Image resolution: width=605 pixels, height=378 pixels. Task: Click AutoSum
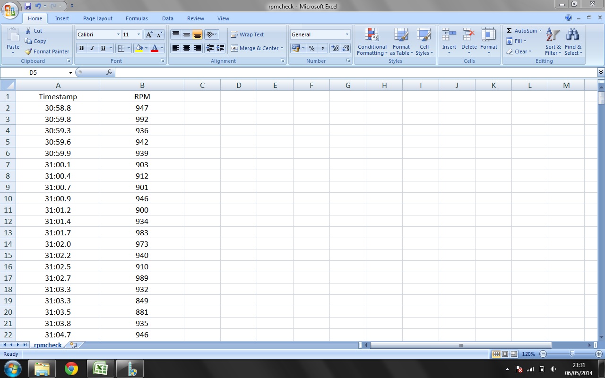pos(522,31)
